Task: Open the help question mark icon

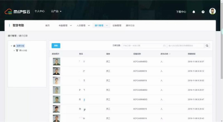Action: [x=203, y=12]
